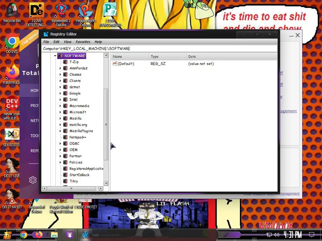The width and height of the screenshot is (322, 241).
Task: Select the OEM key
Action: (x=73, y=150)
